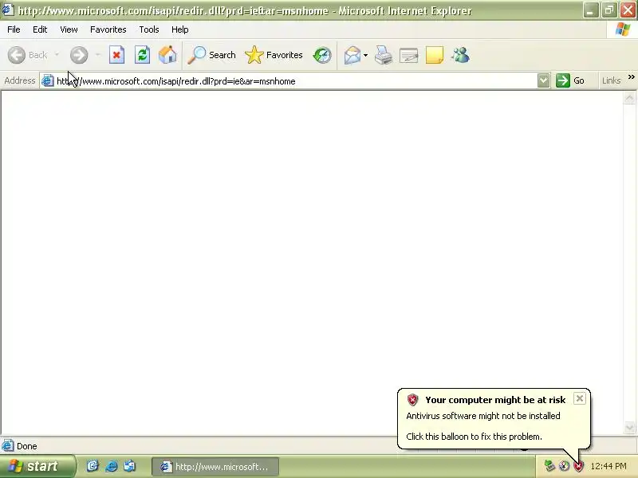Open the History clock icon
Viewport: 638px width, 478px height.
tap(322, 55)
